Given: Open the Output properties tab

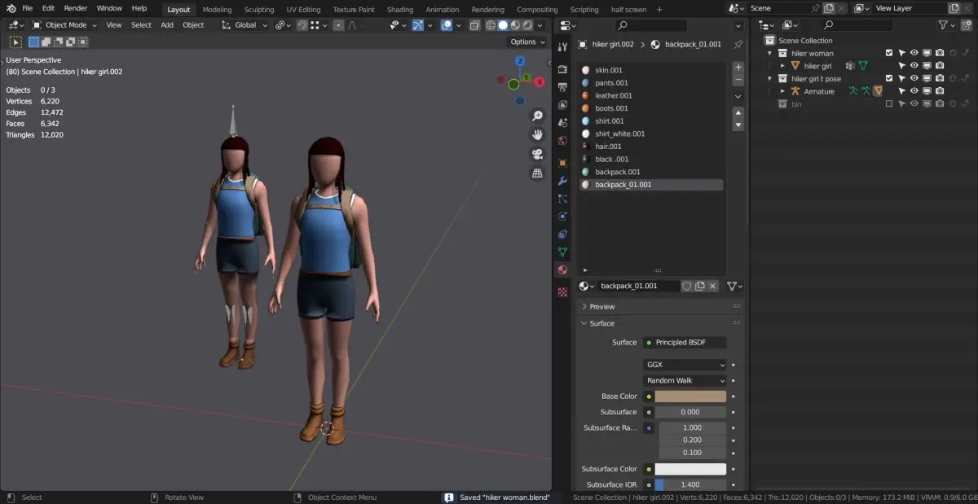Looking at the screenshot, I should 562,87.
